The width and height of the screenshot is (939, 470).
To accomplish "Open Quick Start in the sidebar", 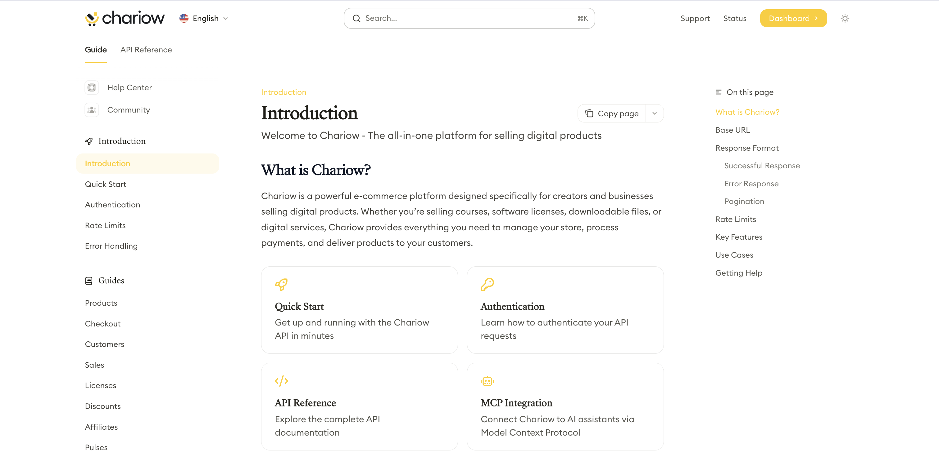I will (x=105, y=184).
